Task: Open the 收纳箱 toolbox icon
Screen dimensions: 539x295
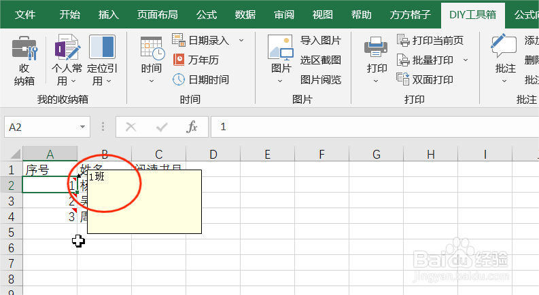Action: (x=24, y=48)
